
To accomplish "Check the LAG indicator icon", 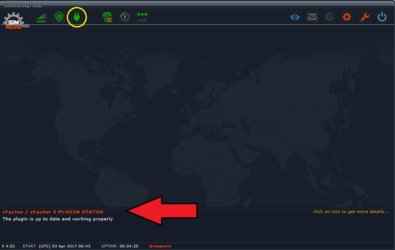I will click(x=142, y=17).
